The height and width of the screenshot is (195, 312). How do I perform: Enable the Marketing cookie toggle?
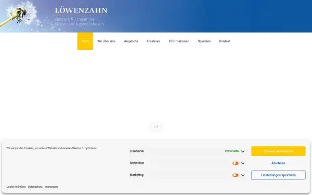click(236, 175)
